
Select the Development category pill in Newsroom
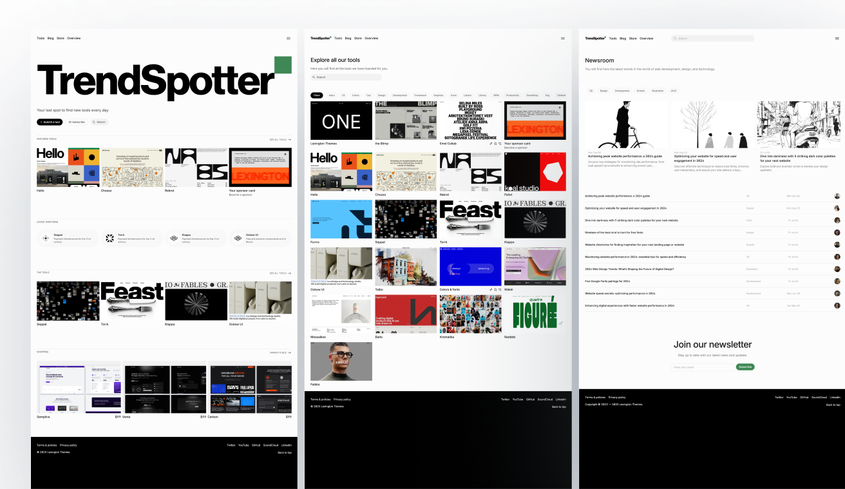click(622, 91)
